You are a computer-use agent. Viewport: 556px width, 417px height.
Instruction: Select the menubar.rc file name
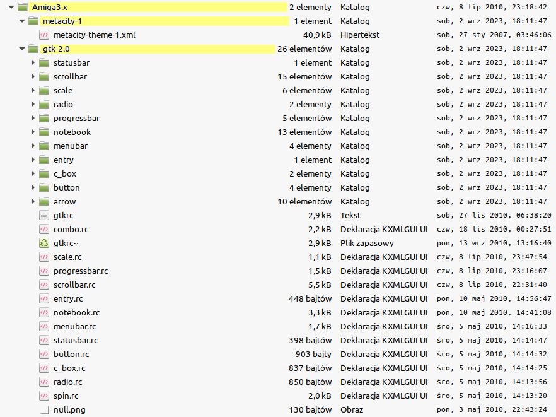(x=75, y=327)
